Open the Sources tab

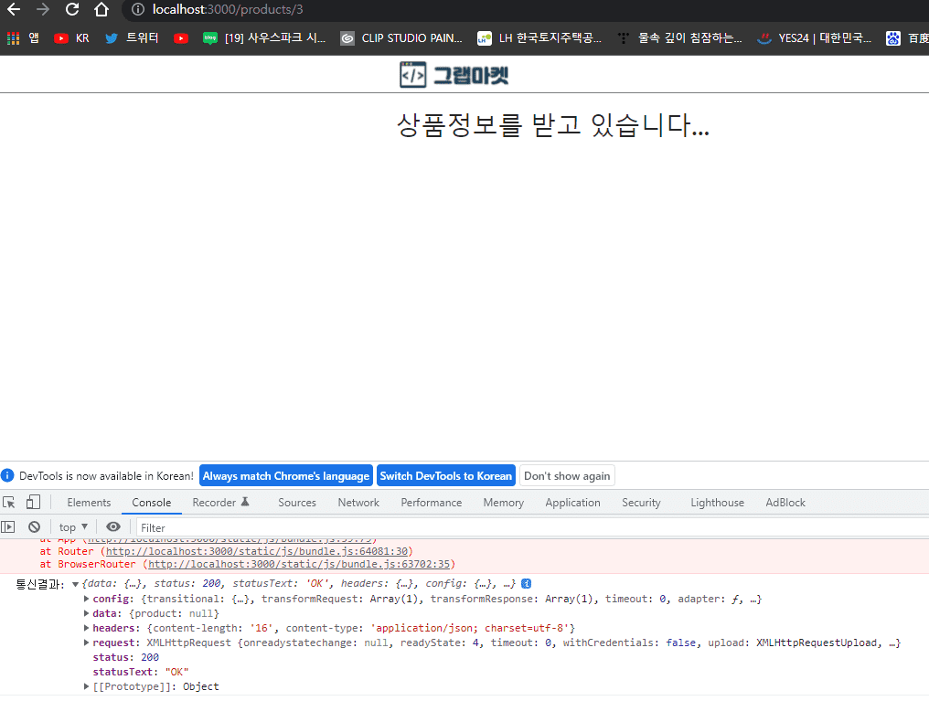297,503
